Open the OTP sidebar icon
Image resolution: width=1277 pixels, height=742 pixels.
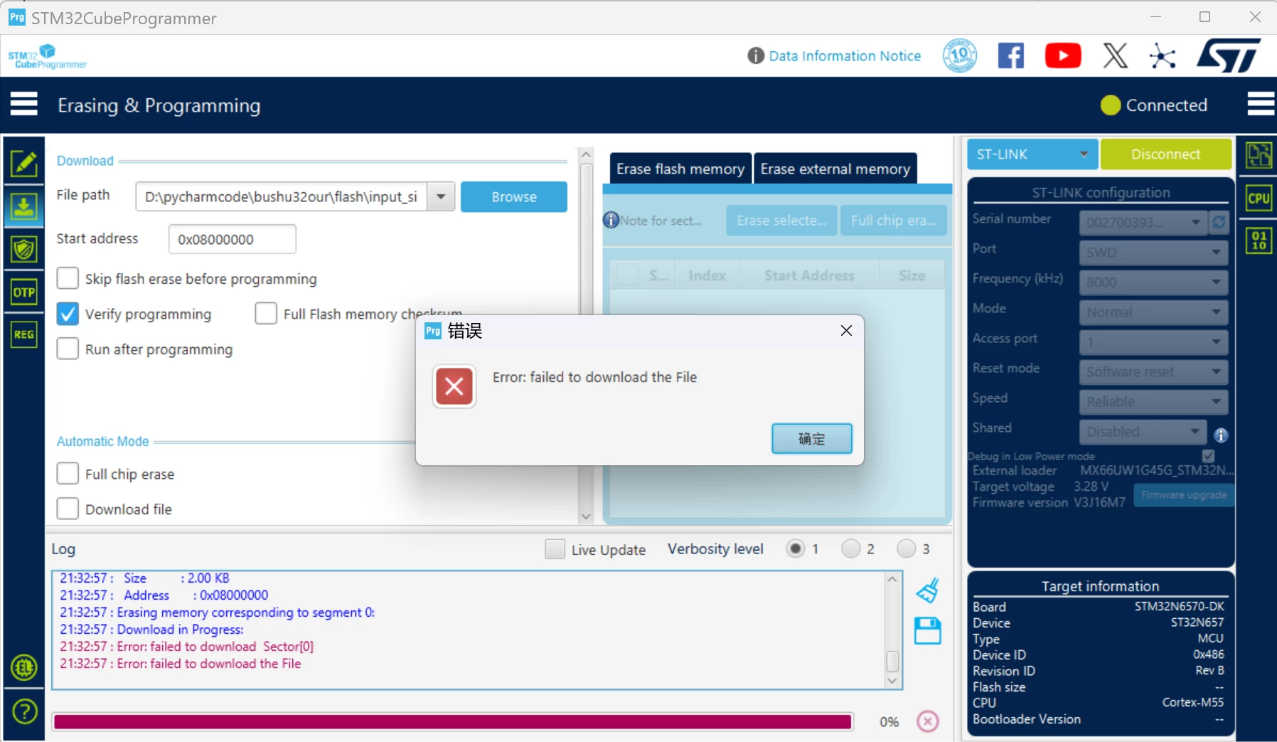[x=24, y=292]
